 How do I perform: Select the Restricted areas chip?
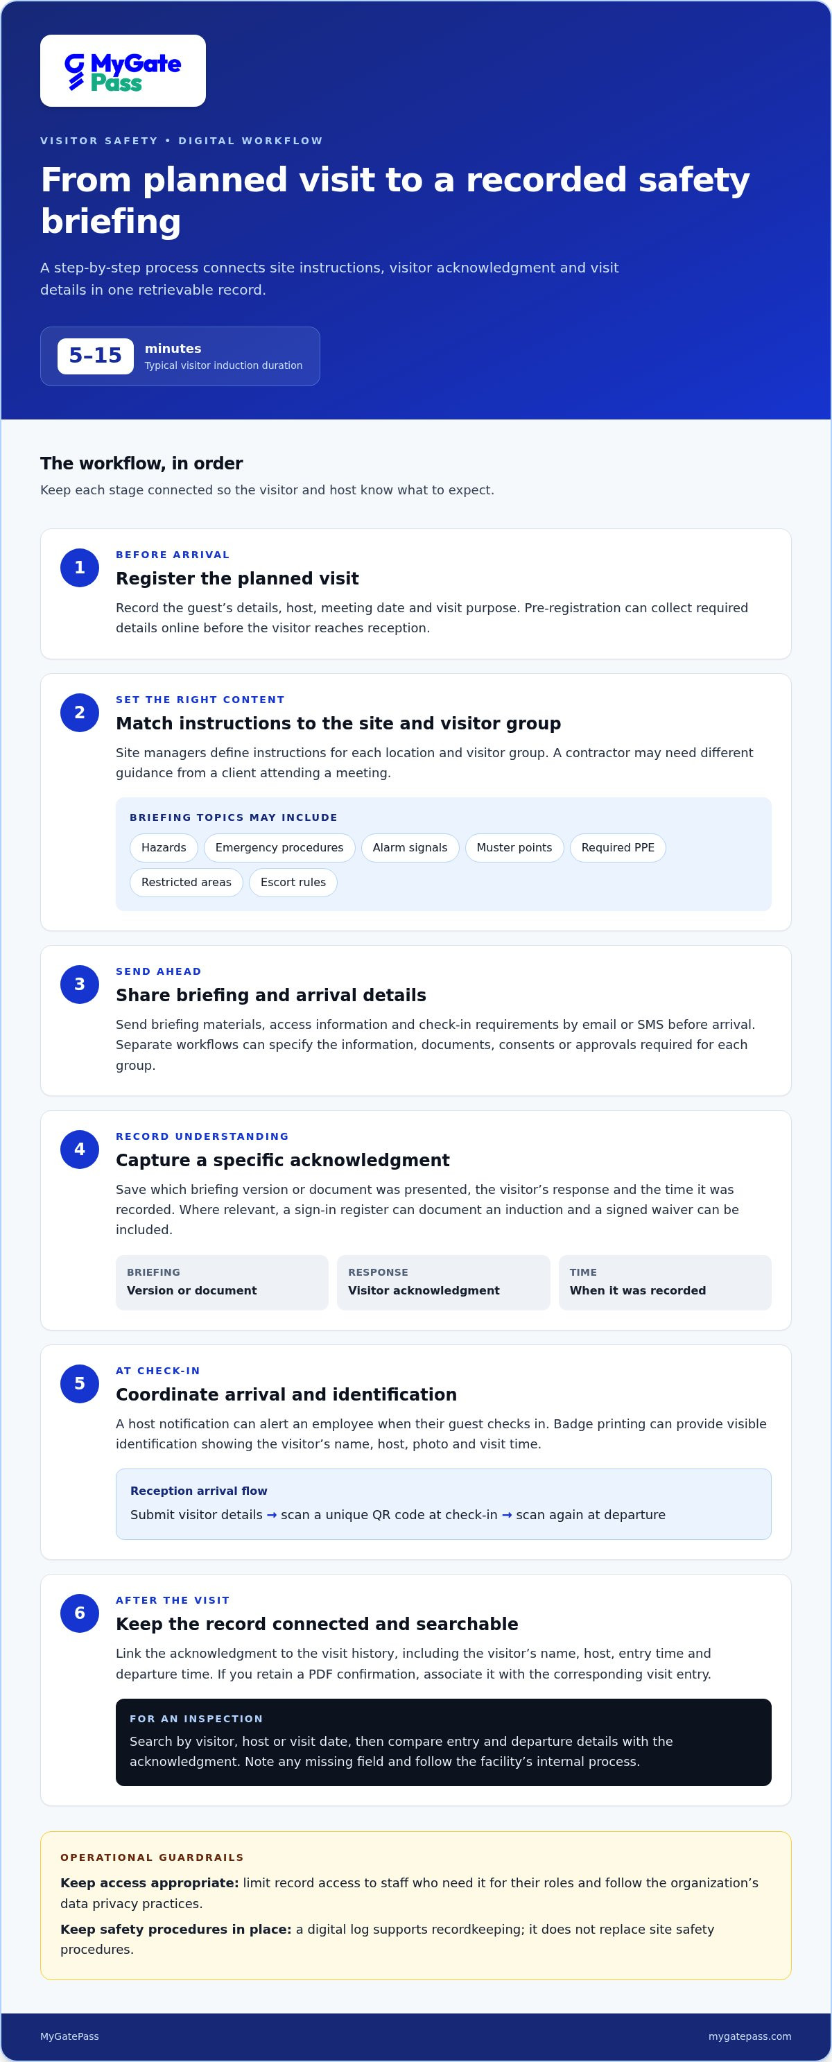(x=186, y=882)
